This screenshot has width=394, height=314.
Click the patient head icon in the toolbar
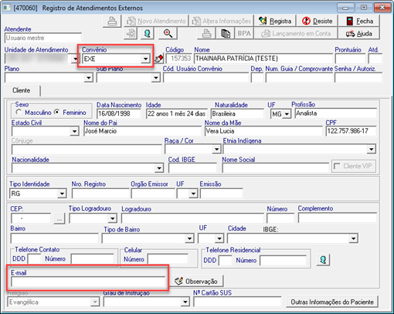click(148, 33)
